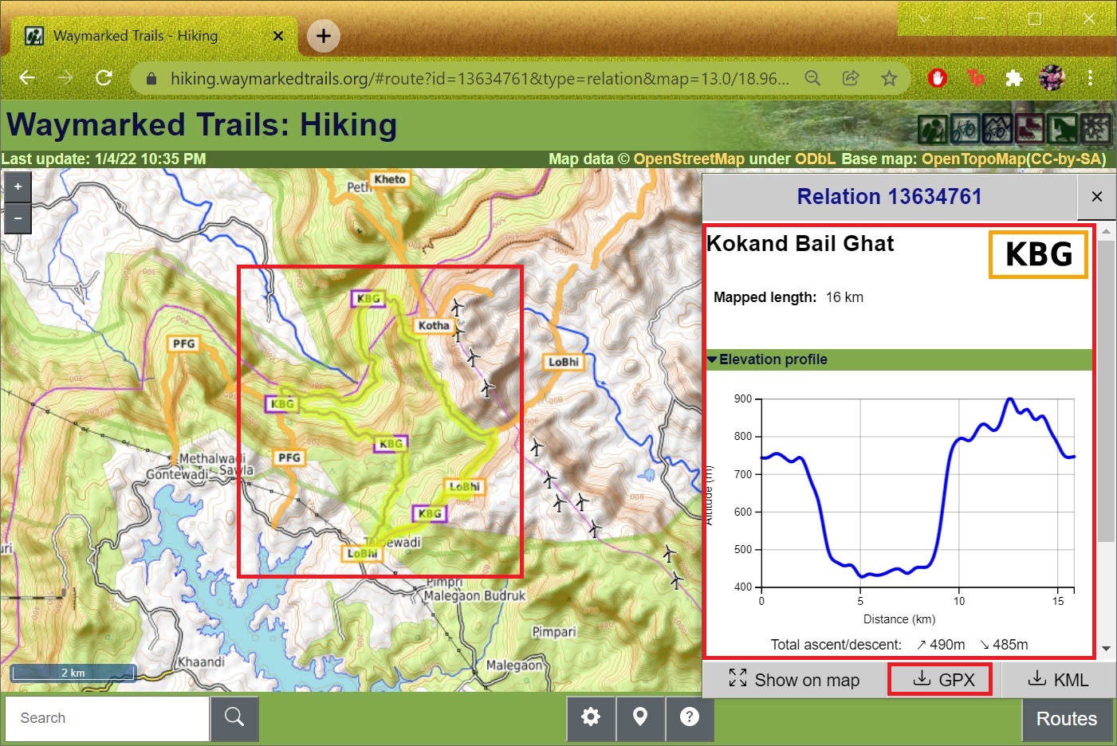Click the search magnifier button
Image resolution: width=1117 pixels, height=746 pixels.
234,717
